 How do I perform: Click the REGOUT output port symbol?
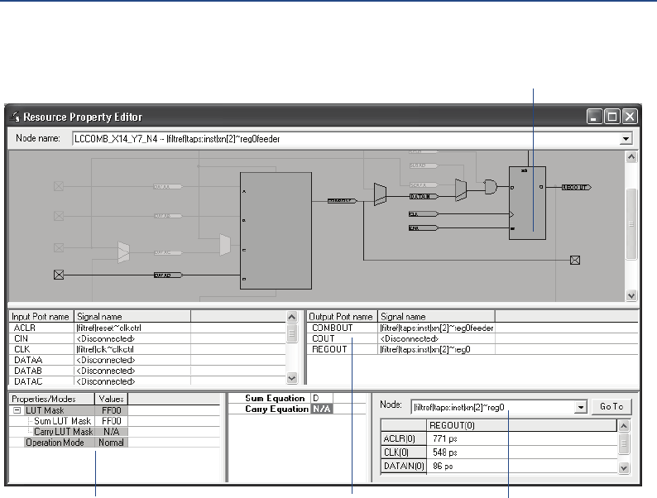[x=576, y=188]
